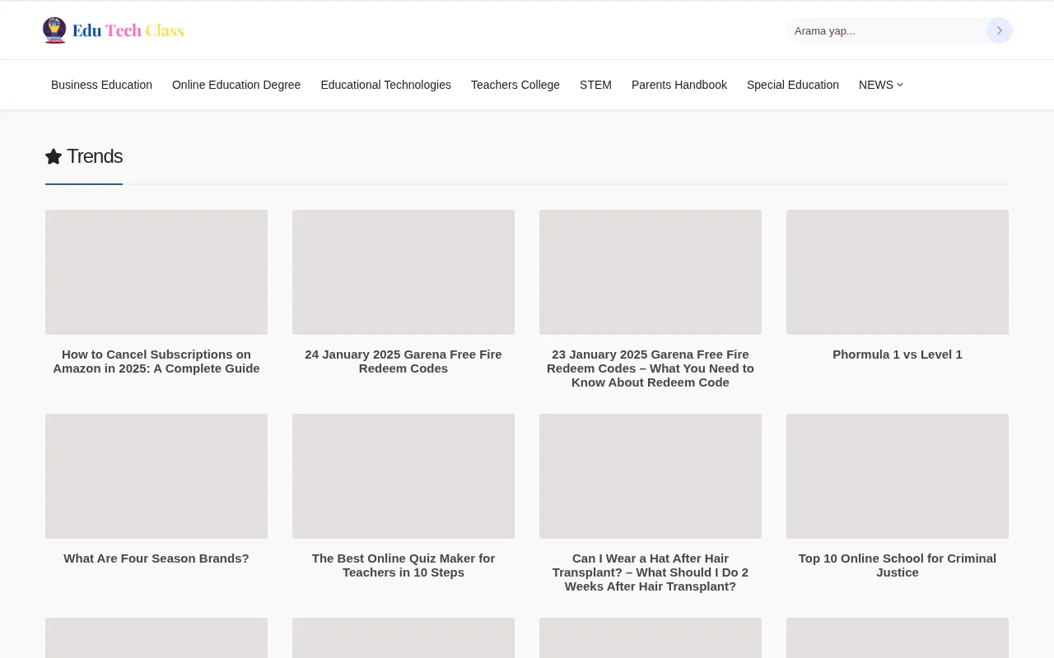
Task: Visit the Special Education section
Action: 793,85
